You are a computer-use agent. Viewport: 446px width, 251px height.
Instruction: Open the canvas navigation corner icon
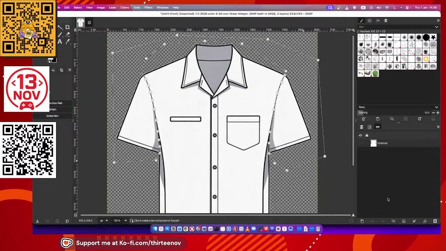(353, 215)
